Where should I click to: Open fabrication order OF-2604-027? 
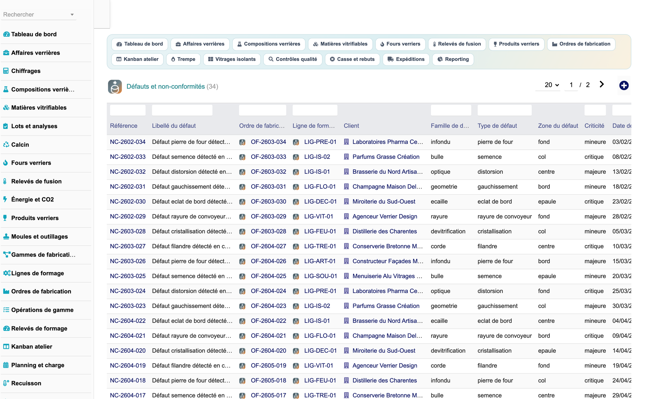click(268, 246)
